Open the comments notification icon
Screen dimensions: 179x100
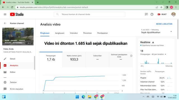(x=146, y=14)
